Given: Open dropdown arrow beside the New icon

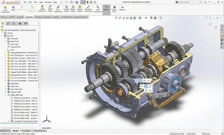Looking at the screenshot, I should 69,2.
